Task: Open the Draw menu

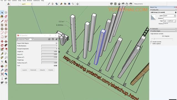Action: [20, 1]
